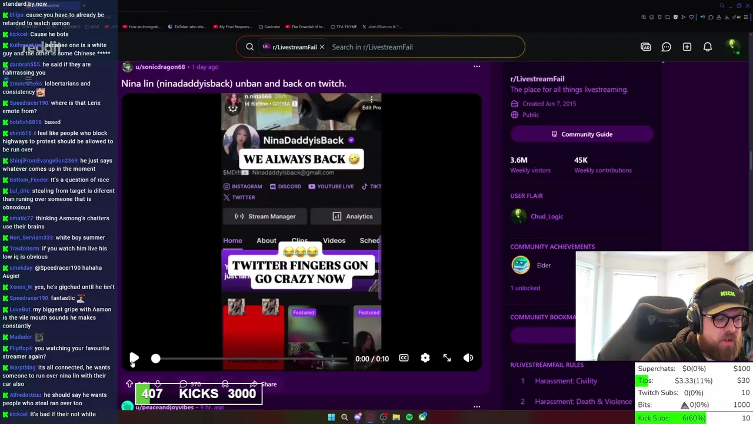Click the video kebab menu beside Edit Pro

[371, 99]
